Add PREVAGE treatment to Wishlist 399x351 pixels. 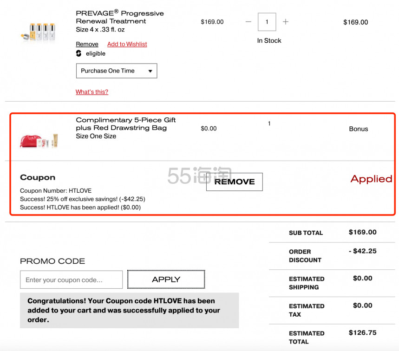coord(127,44)
